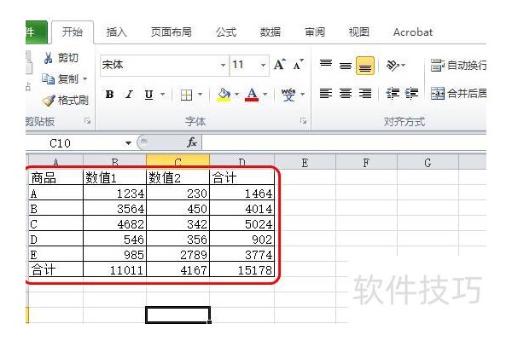Switch to the 插入 Insert tab
Image resolution: width=512 pixels, height=341 pixels.
[x=117, y=32]
